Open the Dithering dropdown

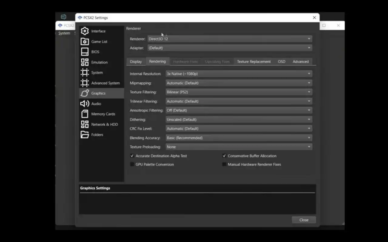pos(239,119)
